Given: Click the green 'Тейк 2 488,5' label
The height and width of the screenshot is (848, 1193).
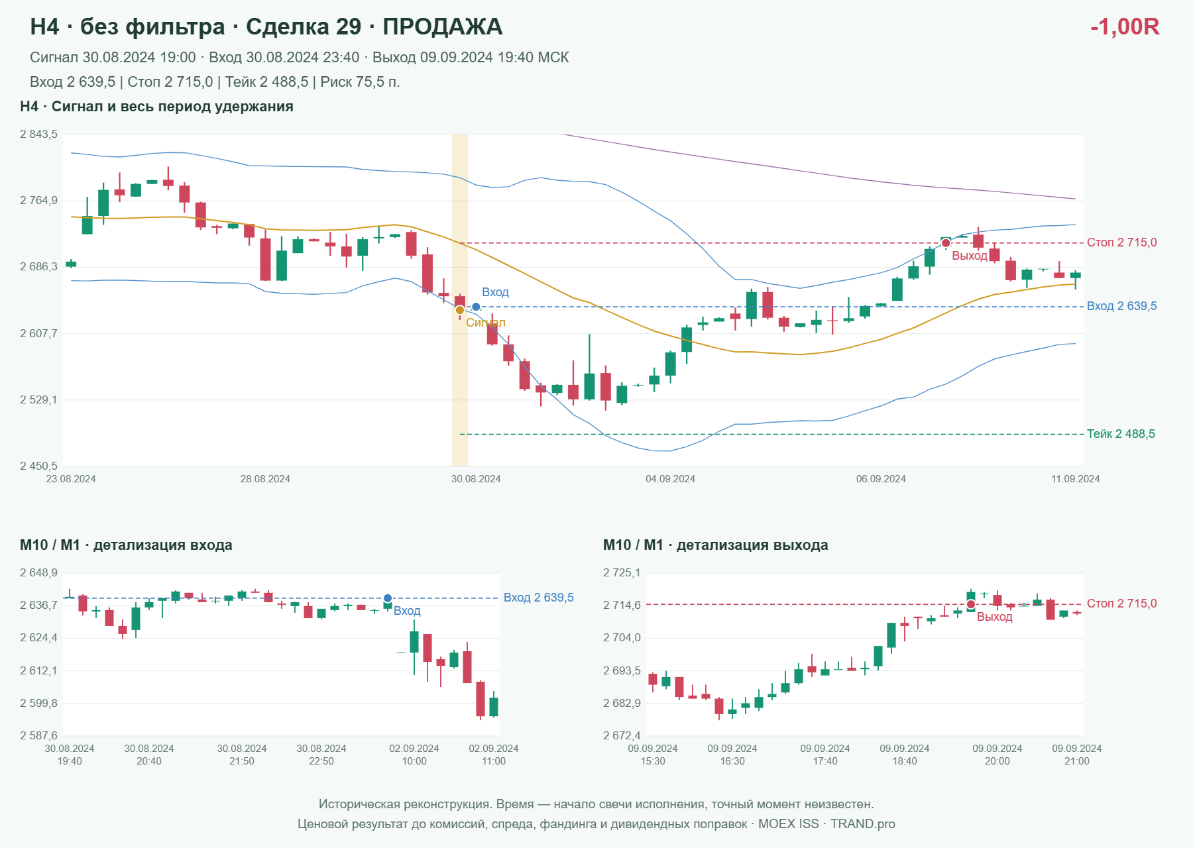Looking at the screenshot, I should click(x=1121, y=434).
